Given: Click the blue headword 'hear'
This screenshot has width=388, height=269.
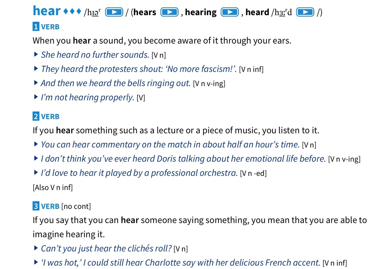Looking at the screenshot, I should click(47, 11).
